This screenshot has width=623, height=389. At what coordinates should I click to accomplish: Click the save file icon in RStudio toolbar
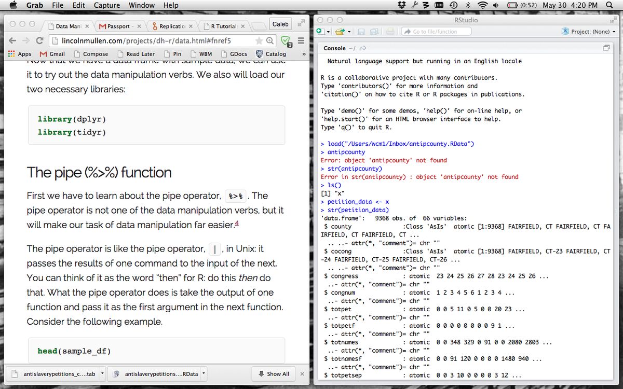click(361, 32)
